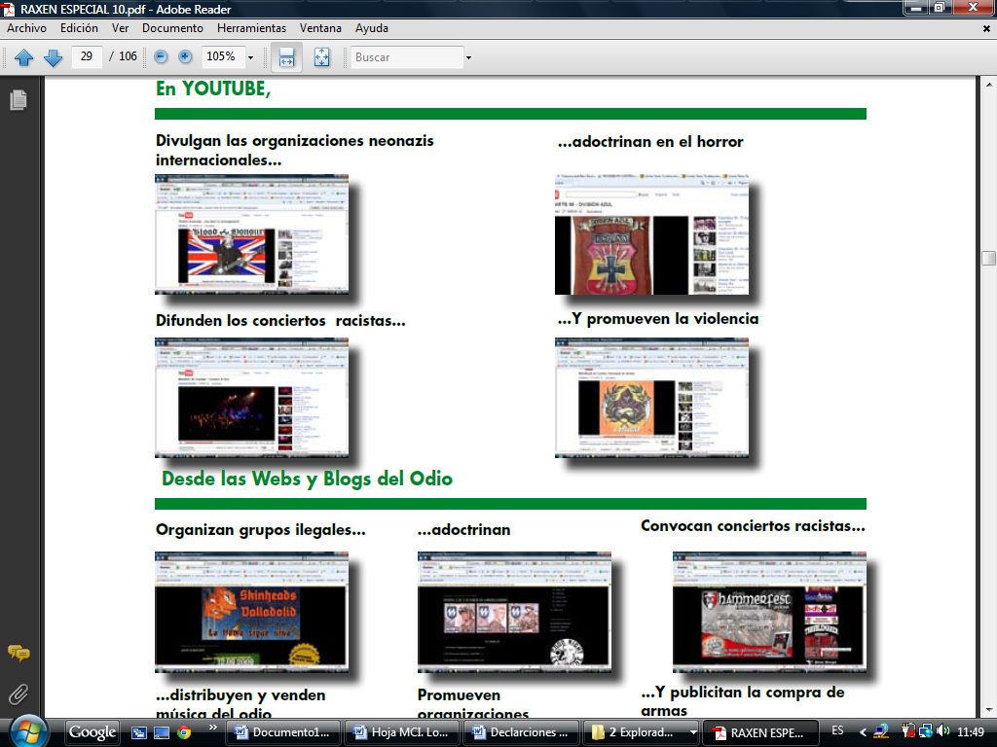Expand the Explorador taskbar group arrow

click(692, 732)
